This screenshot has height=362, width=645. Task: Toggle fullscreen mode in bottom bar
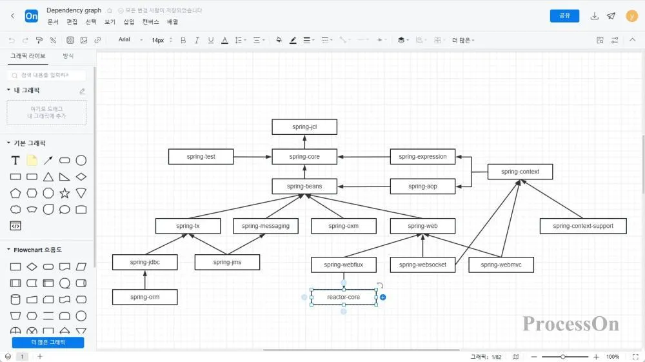pyautogui.click(x=635, y=357)
